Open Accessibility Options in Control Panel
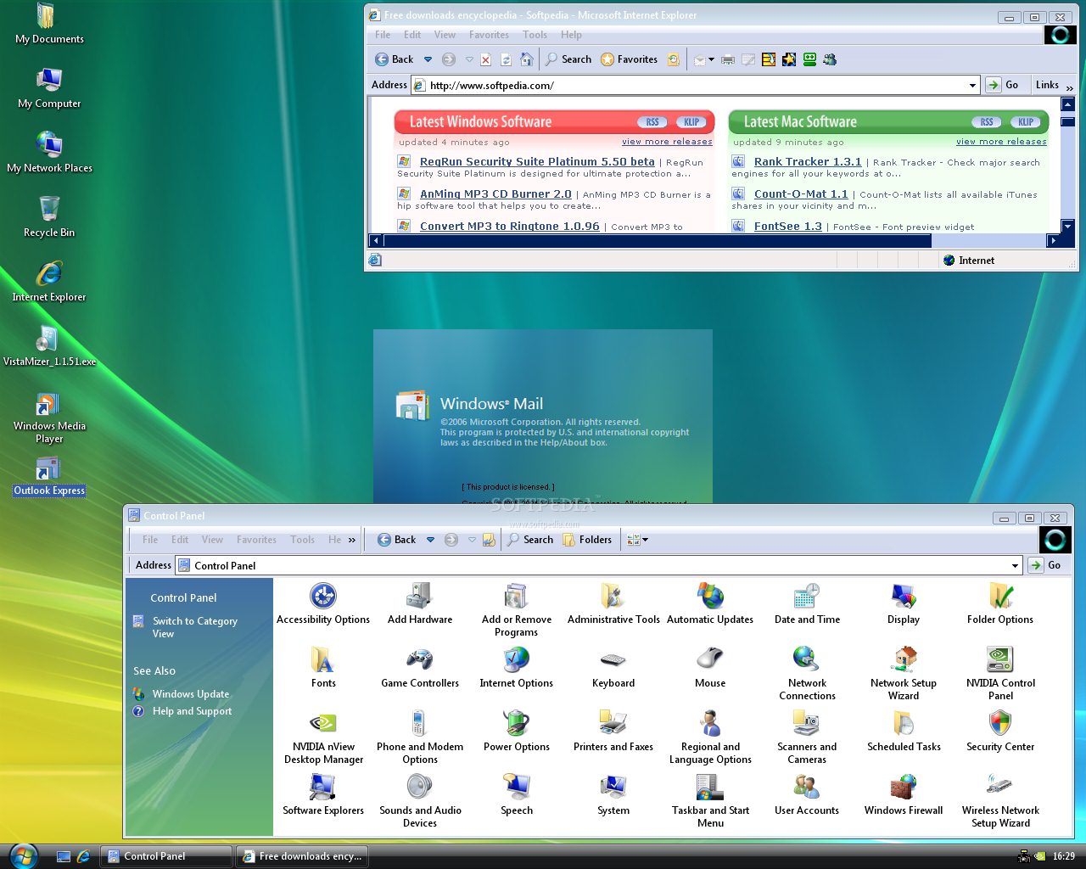This screenshot has width=1086, height=869. tap(323, 604)
